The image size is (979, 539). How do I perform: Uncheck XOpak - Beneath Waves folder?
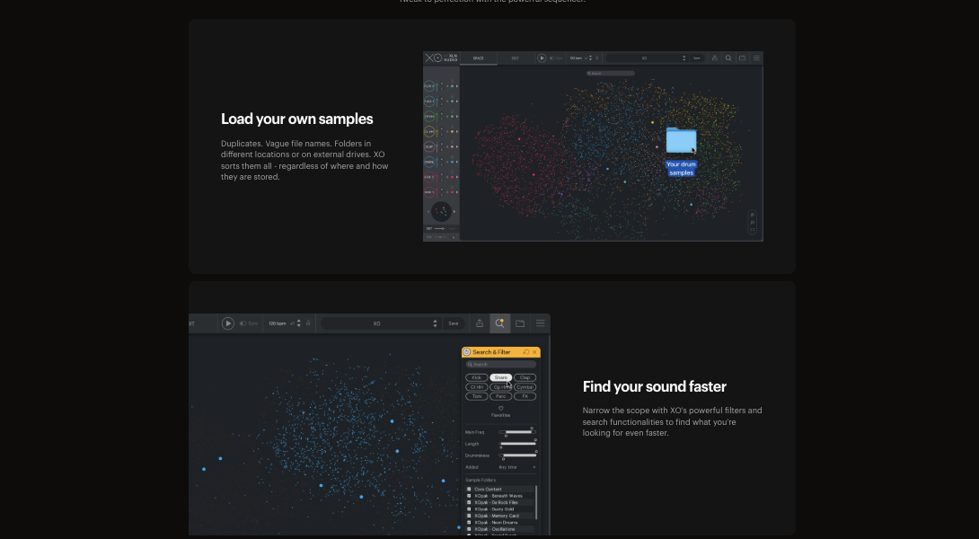pos(469,496)
